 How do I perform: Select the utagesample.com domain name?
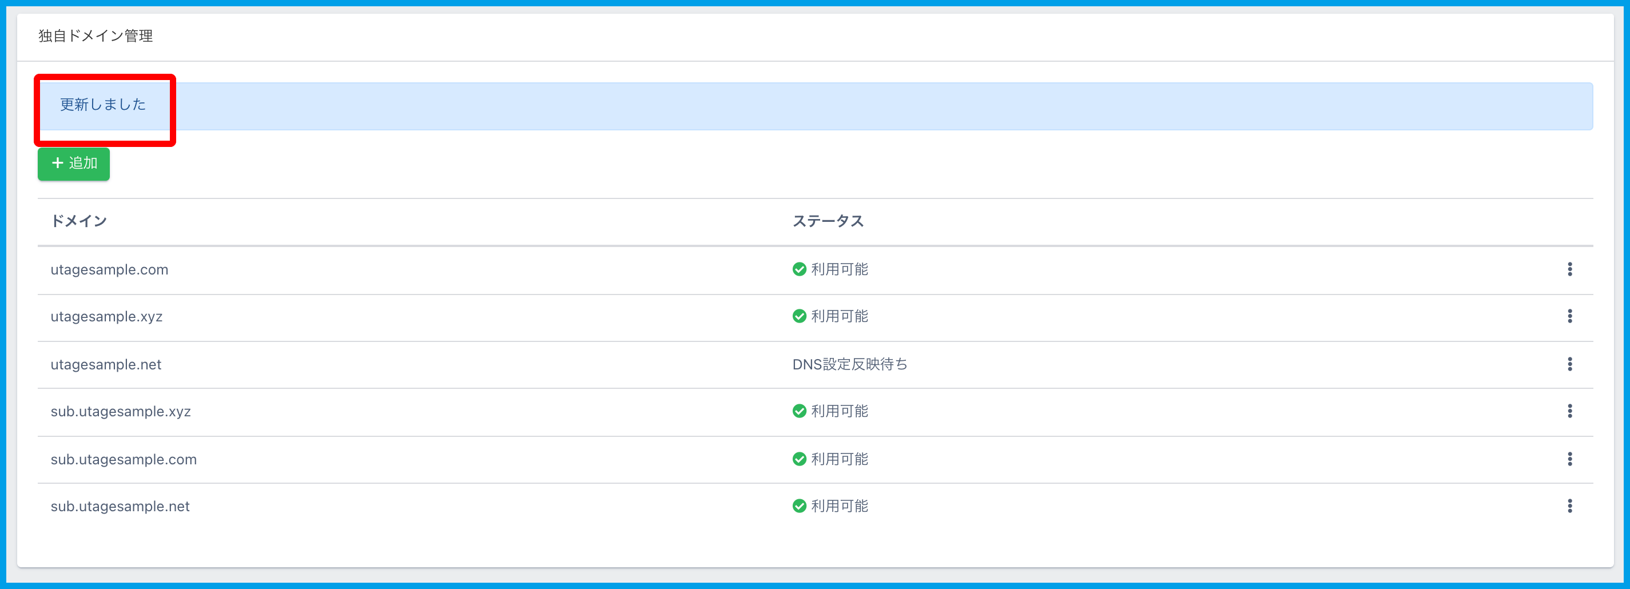[x=109, y=269]
